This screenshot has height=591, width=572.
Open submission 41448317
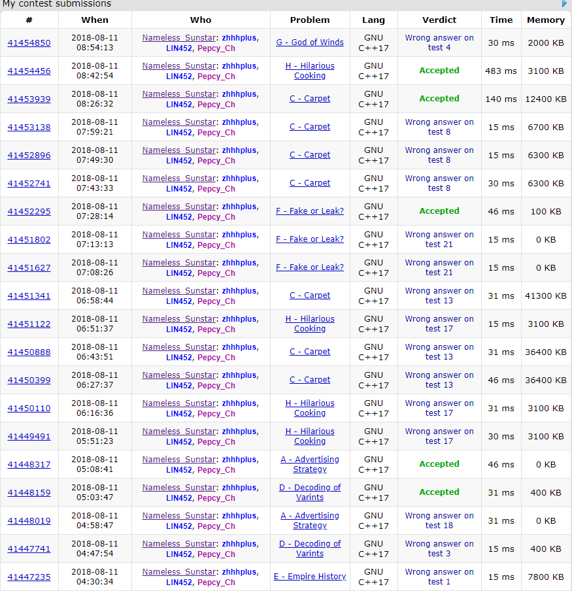coord(29,465)
